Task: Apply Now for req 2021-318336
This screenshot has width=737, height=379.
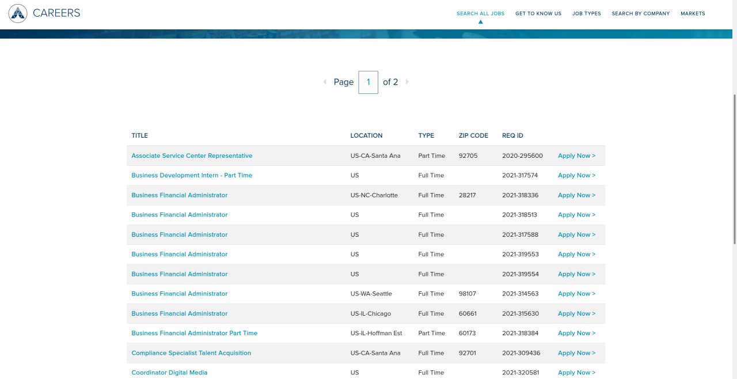Action: tap(576, 195)
